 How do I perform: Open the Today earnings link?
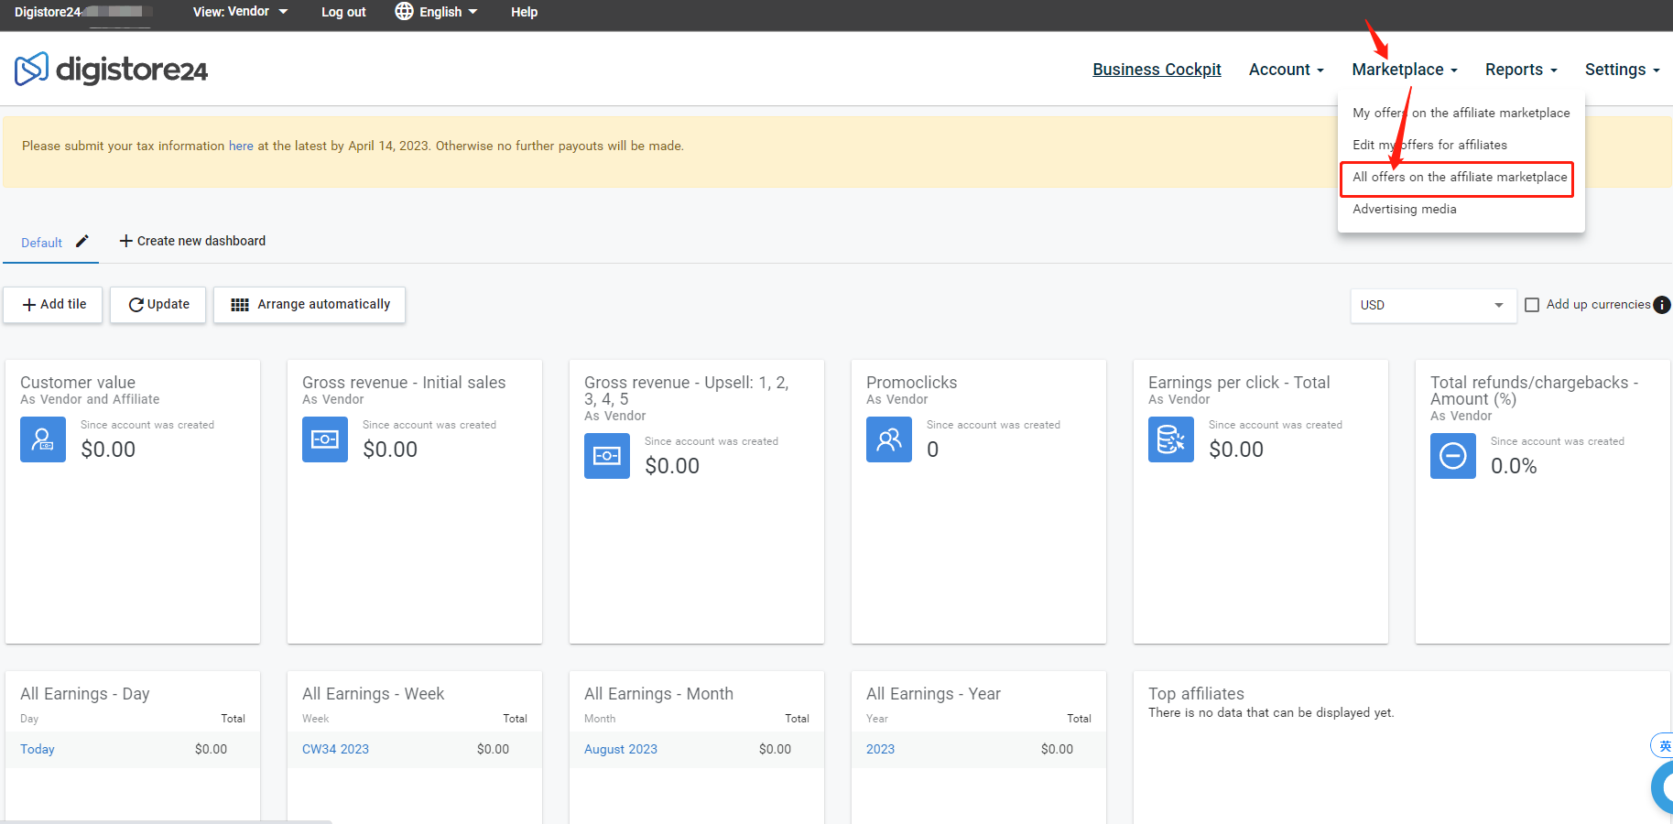[x=38, y=749]
